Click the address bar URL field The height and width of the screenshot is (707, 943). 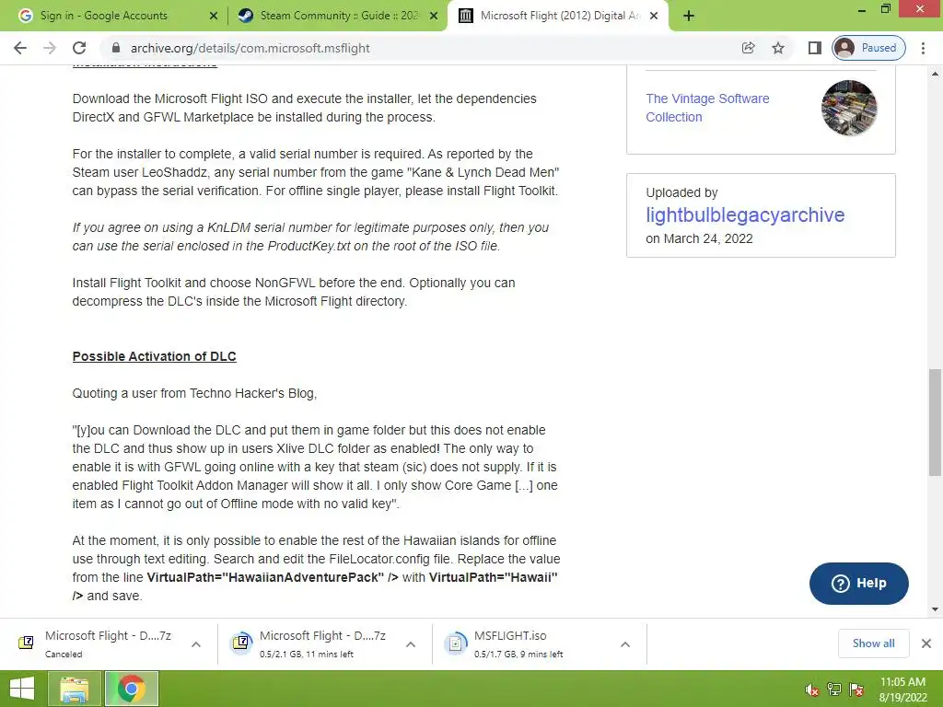[421, 48]
